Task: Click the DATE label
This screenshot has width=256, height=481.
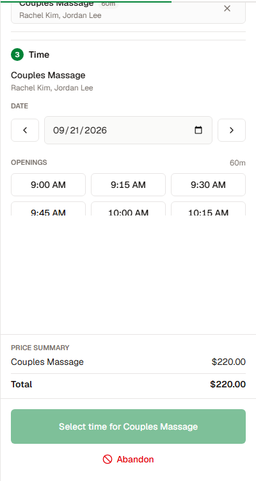Action: (x=20, y=106)
